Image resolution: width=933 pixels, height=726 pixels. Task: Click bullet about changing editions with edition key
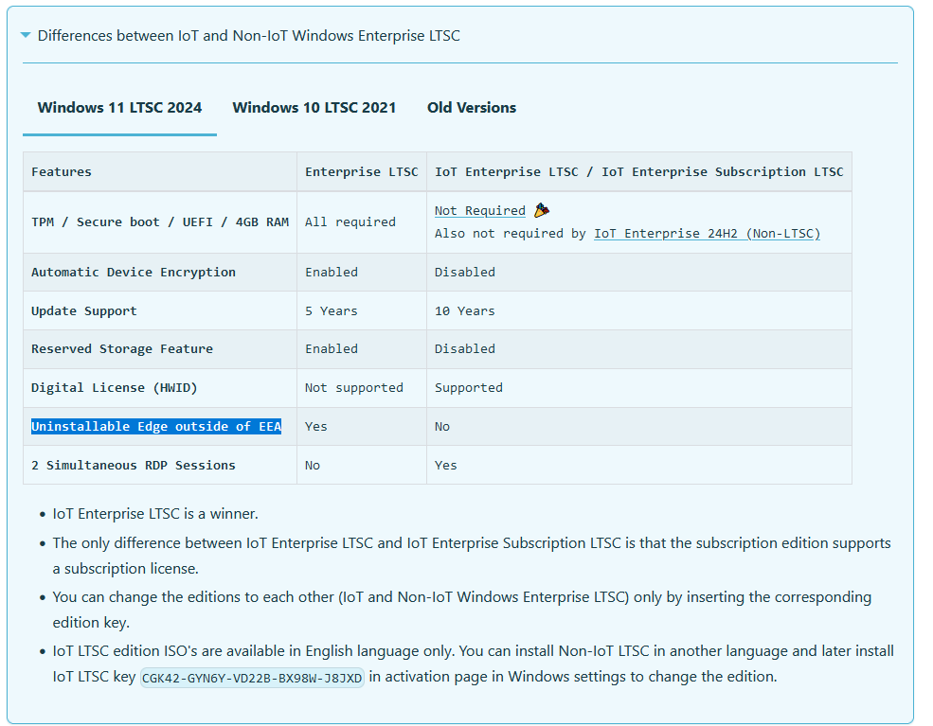[461, 610]
